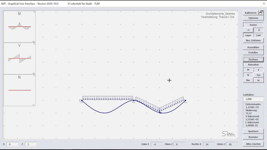Click the L-Inkrement value 1,0000E-02

[x=252, y=125]
